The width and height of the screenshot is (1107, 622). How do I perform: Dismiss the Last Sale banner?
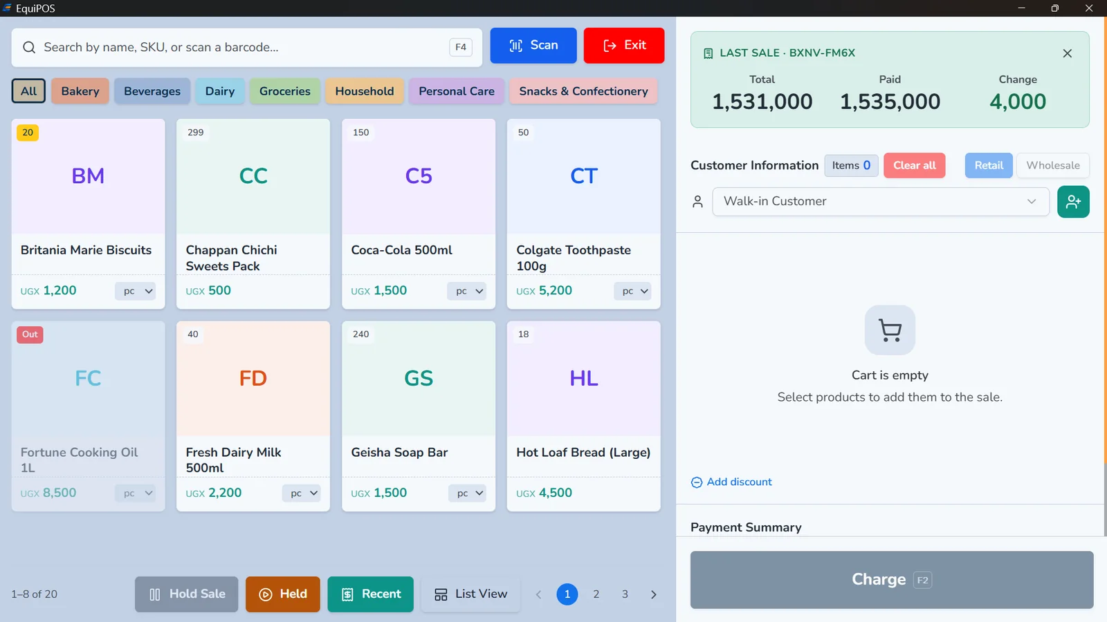1067,53
